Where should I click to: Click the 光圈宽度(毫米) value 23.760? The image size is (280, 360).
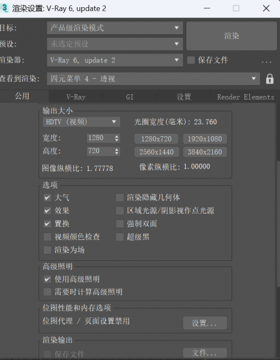tap(205, 122)
